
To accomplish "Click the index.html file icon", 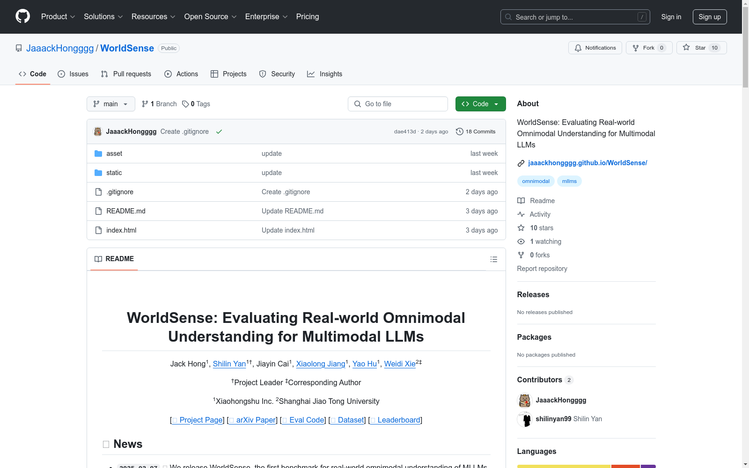I will pos(98,230).
